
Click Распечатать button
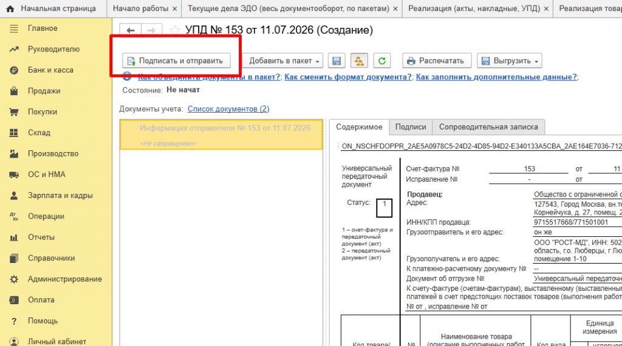tap(437, 61)
